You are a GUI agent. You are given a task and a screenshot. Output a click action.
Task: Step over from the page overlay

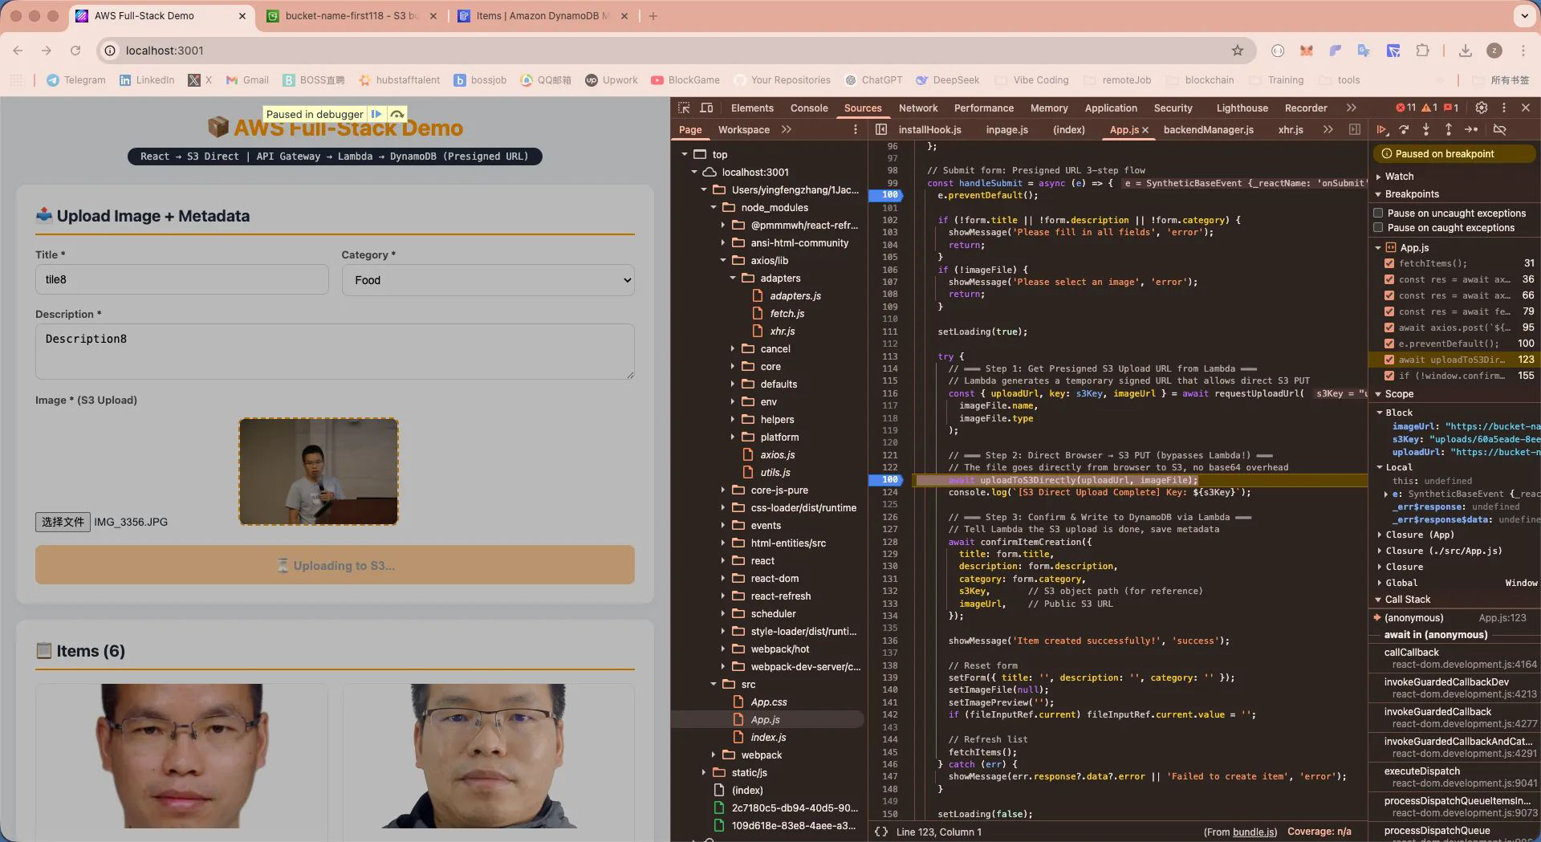397,114
